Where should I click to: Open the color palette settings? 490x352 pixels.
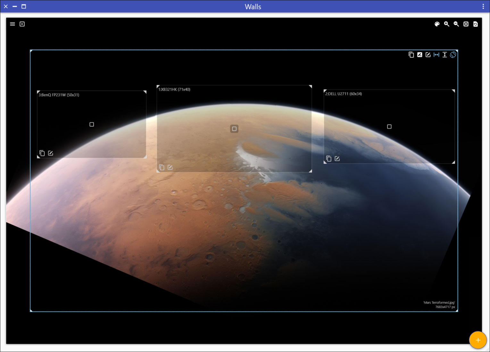coord(437,24)
